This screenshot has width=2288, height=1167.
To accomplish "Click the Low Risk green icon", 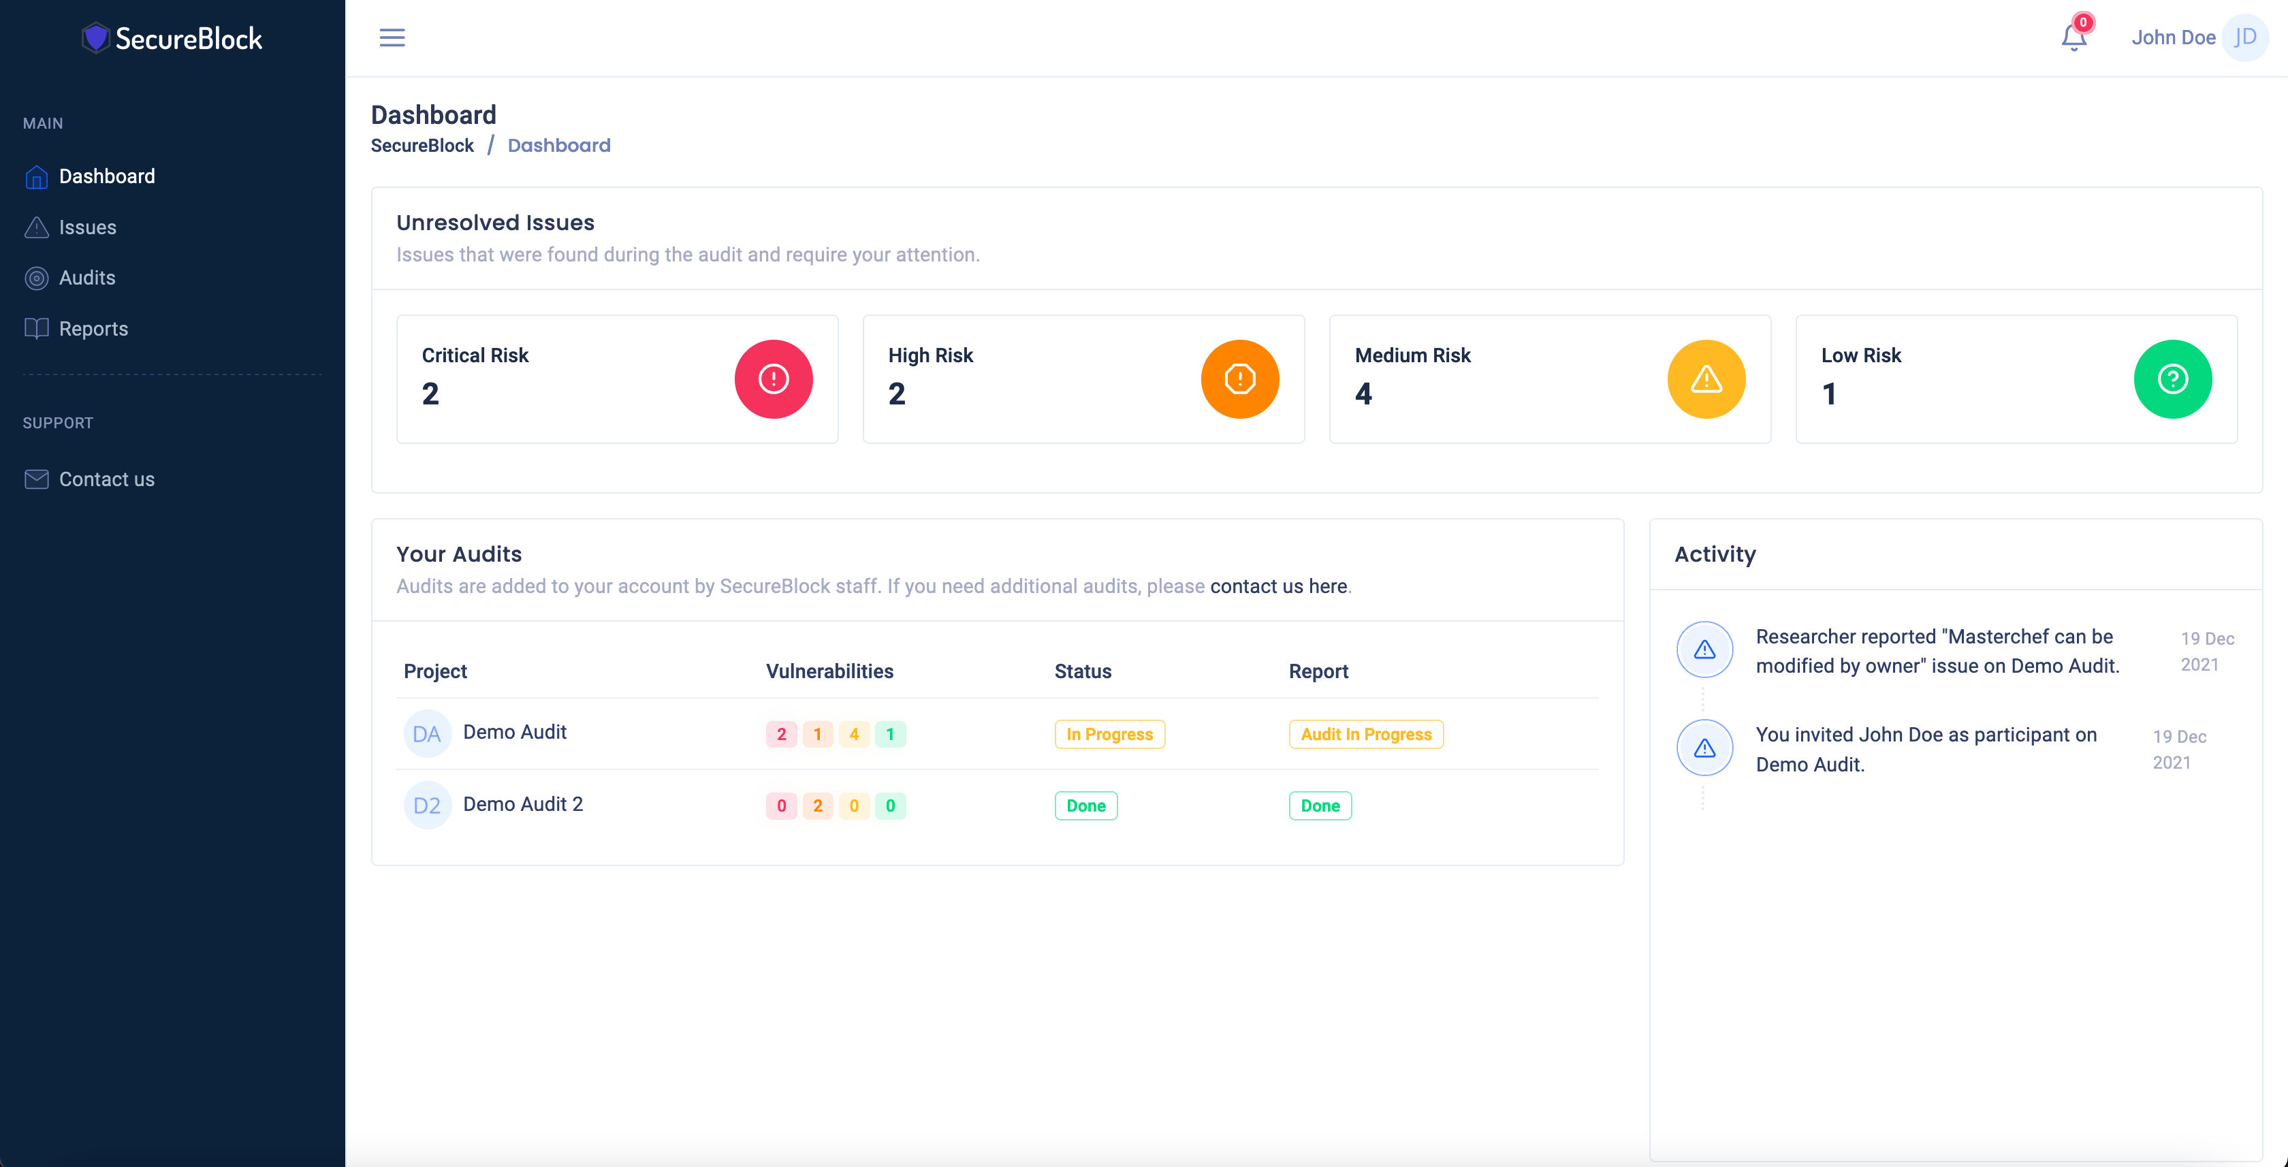I will pyautogui.click(x=2172, y=379).
